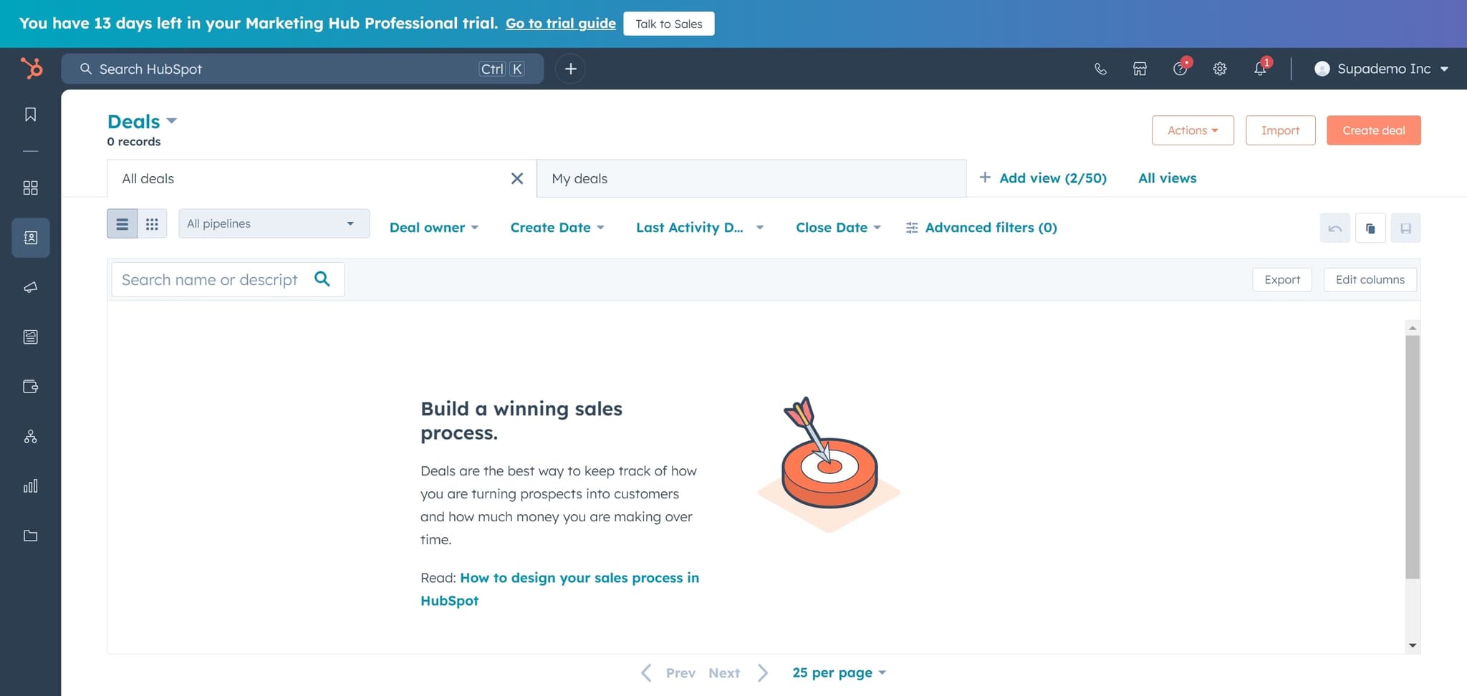Switch to board grid view
Image resolution: width=1467 pixels, height=696 pixels.
pyautogui.click(x=152, y=224)
